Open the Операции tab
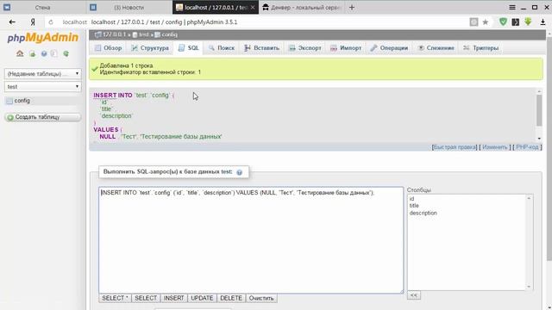This screenshot has width=552, height=310. (389, 48)
